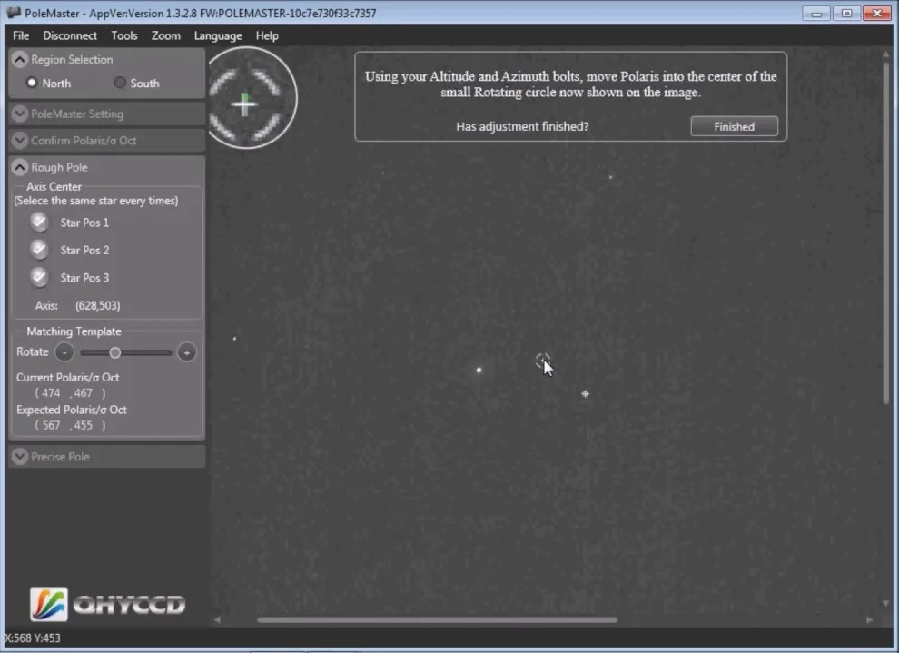Select the South region radio button
Screen dimensions: 899x653
120,83
